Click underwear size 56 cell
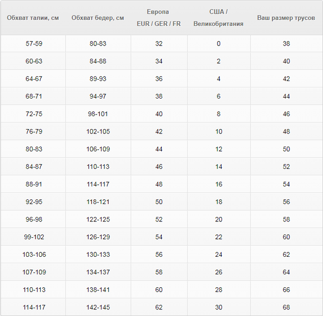This screenshot has height=316, width=323. pyautogui.click(x=286, y=202)
